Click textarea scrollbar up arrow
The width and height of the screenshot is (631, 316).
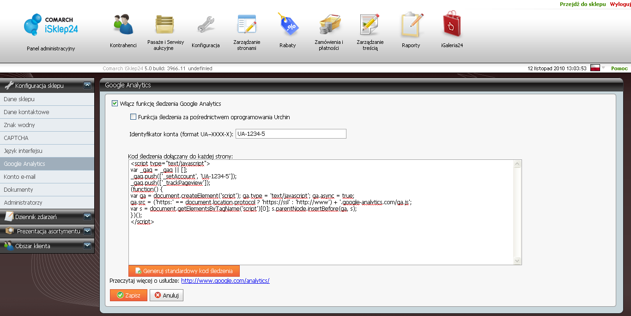click(517, 164)
